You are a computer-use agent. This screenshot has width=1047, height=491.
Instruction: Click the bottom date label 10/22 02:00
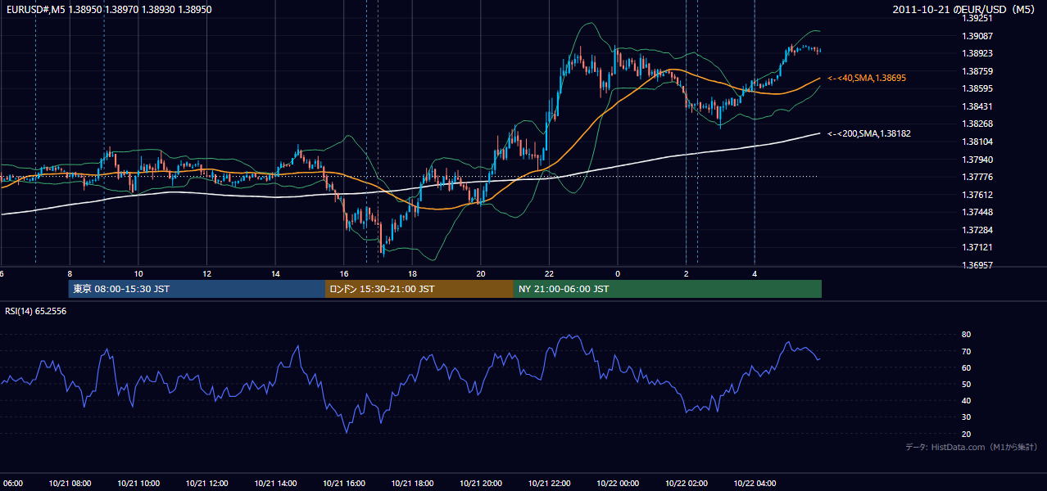[686, 484]
